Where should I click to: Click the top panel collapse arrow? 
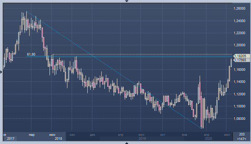[125, 1]
